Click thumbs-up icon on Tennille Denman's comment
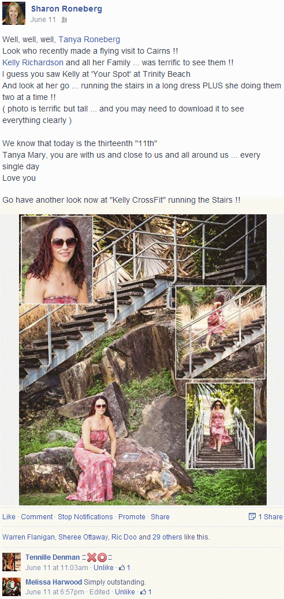The width and height of the screenshot is (284, 599). pyautogui.click(x=122, y=568)
